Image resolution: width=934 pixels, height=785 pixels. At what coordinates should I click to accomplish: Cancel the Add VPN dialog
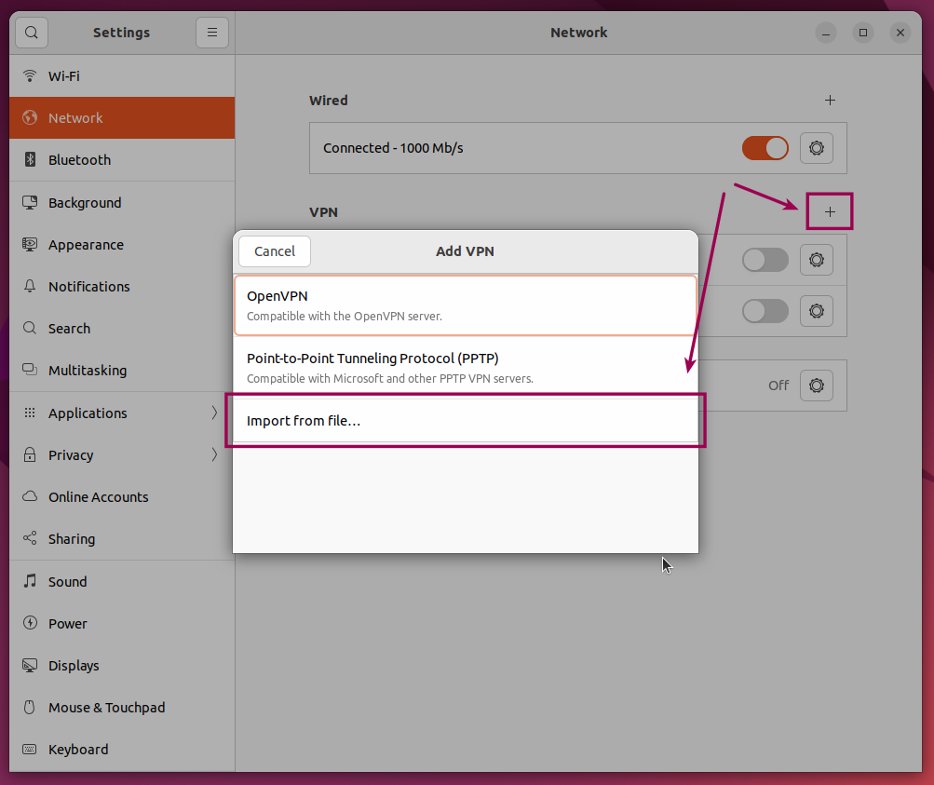pos(274,251)
